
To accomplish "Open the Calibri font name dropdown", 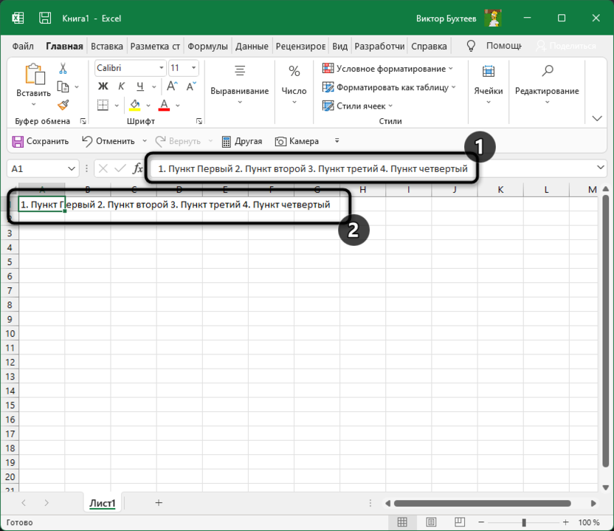I will click(161, 68).
